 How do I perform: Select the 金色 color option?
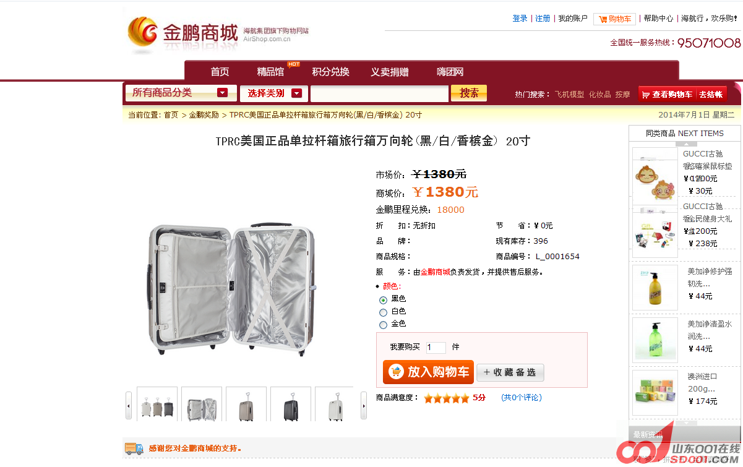coord(383,325)
